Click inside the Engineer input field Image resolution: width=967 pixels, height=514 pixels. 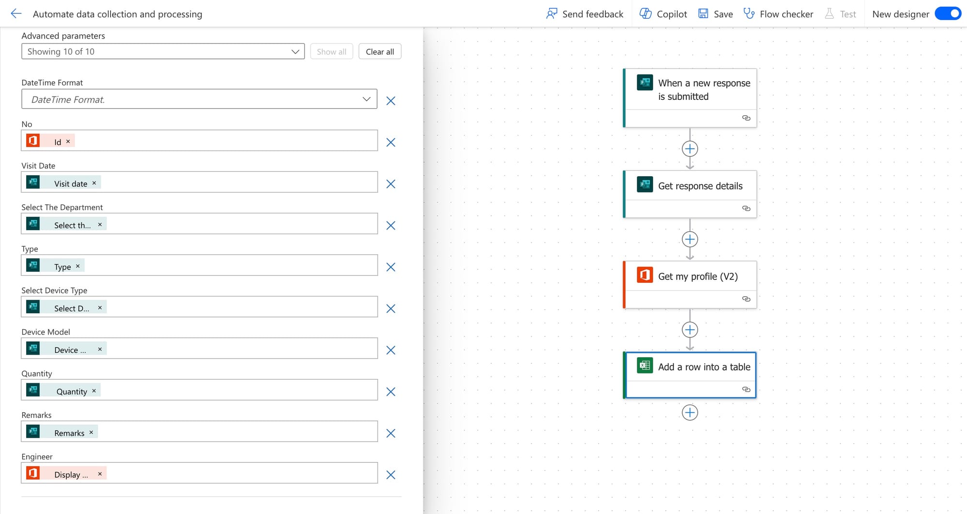(x=199, y=473)
